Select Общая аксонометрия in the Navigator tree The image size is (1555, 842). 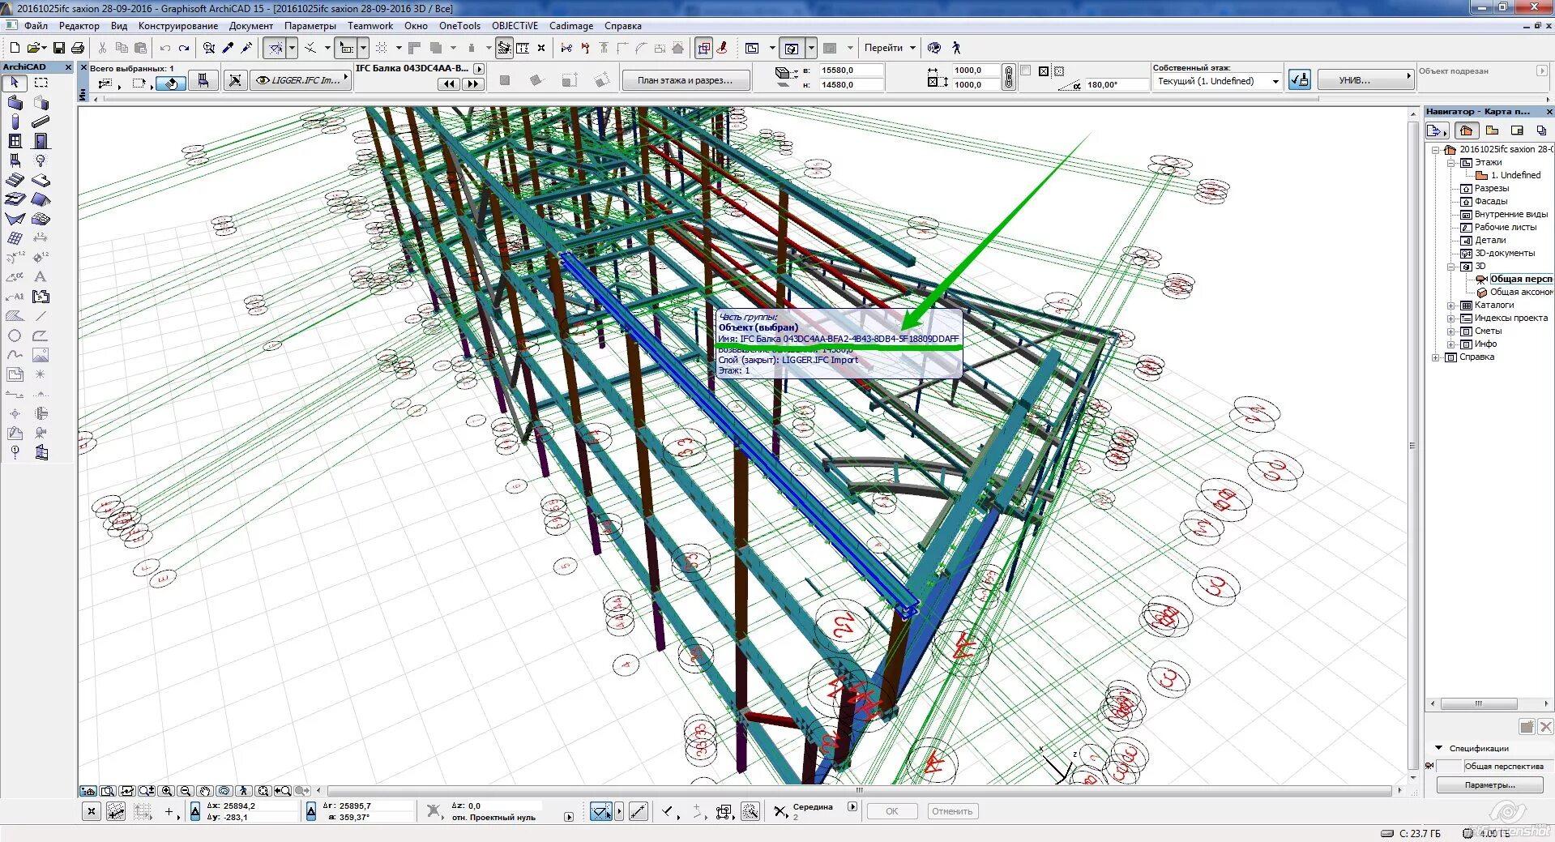click(x=1521, y=292)
